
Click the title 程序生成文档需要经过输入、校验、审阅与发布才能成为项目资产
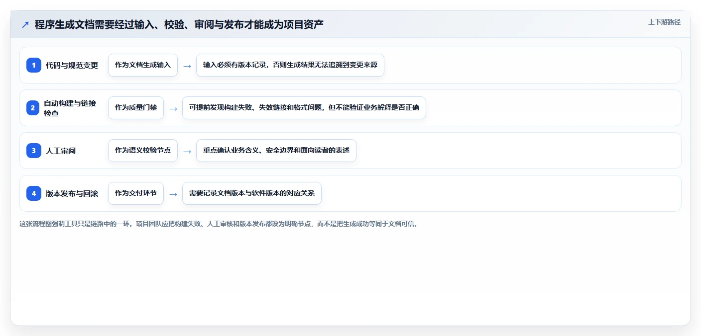[179, 24]
